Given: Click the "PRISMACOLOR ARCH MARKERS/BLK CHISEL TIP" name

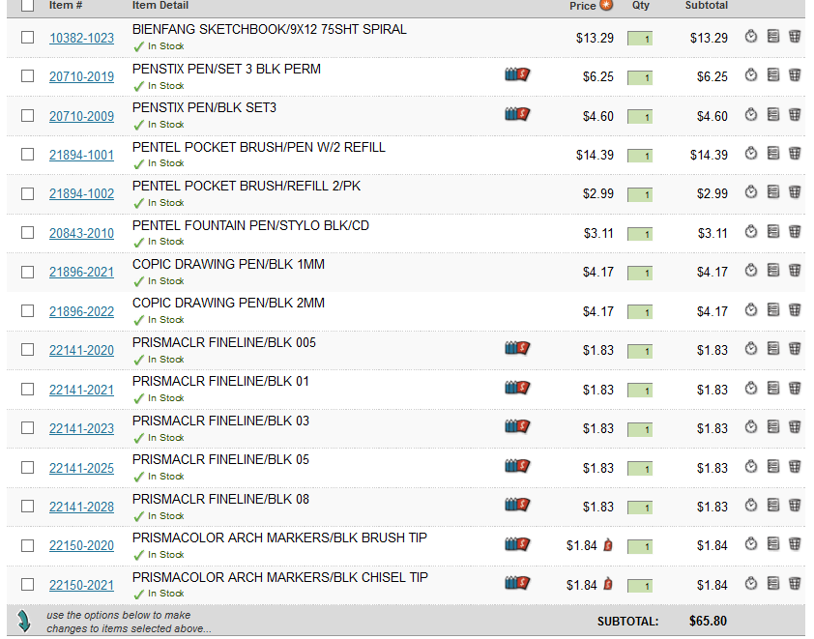Looking at the screenshot, I should click(x=280, y=578).
